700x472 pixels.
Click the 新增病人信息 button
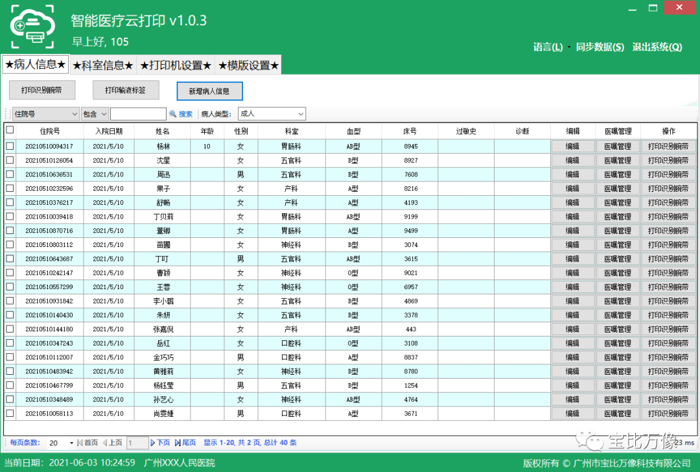pyautogui.click(x=209, y=91)
